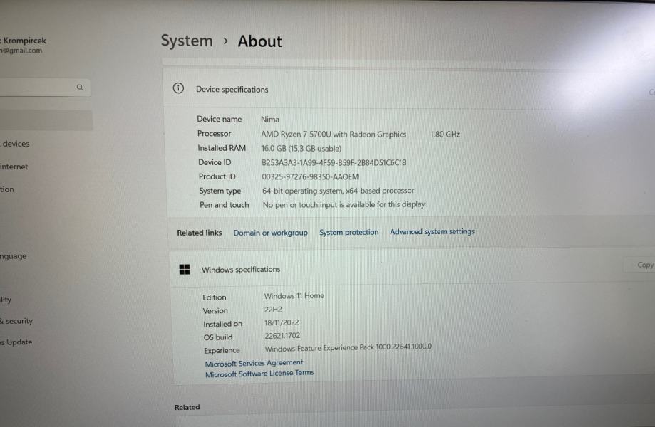Click the edition value Windows 11 Home

point(294,295)
